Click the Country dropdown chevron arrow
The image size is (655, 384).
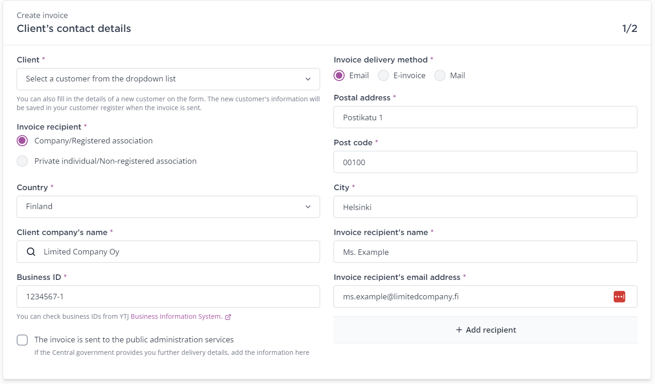pos(308,207)
